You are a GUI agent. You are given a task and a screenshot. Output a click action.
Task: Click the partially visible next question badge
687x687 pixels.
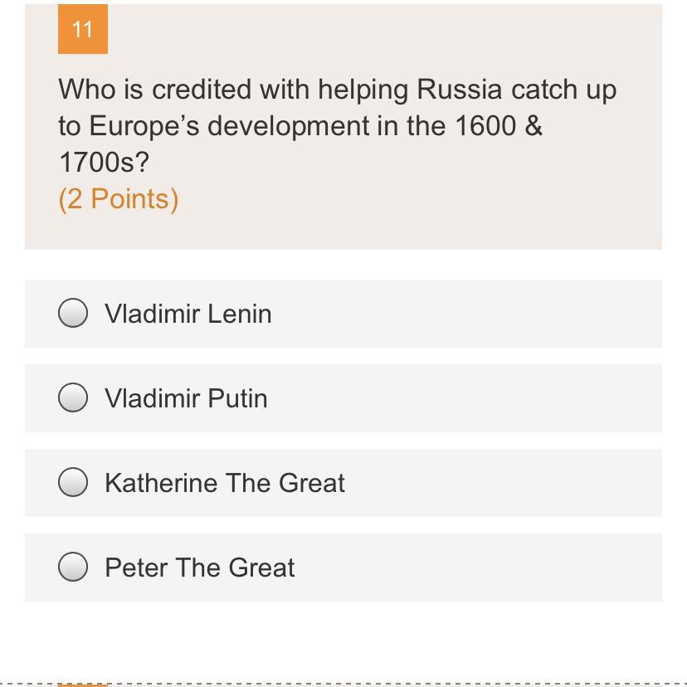pyautogui.click(x=83, y=685)
